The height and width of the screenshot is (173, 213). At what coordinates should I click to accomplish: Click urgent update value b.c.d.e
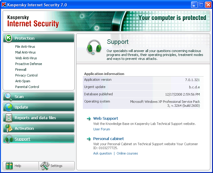(194, 87)
